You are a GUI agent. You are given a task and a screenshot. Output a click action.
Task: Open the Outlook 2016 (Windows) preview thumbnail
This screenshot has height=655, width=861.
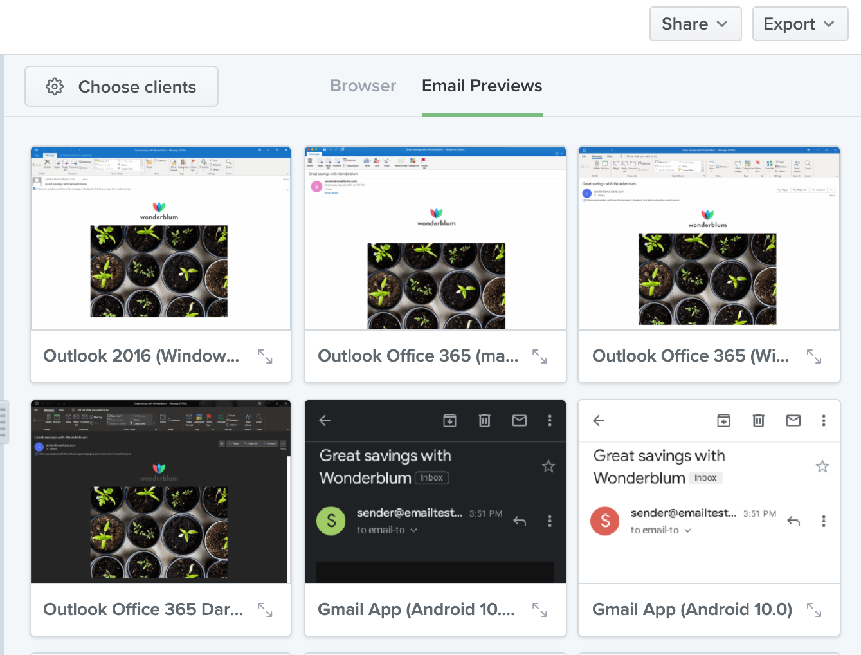click(161, 238)
